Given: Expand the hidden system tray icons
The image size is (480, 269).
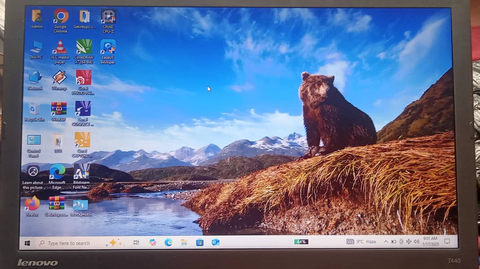Looking at the screenshot, I should point(386,242).
